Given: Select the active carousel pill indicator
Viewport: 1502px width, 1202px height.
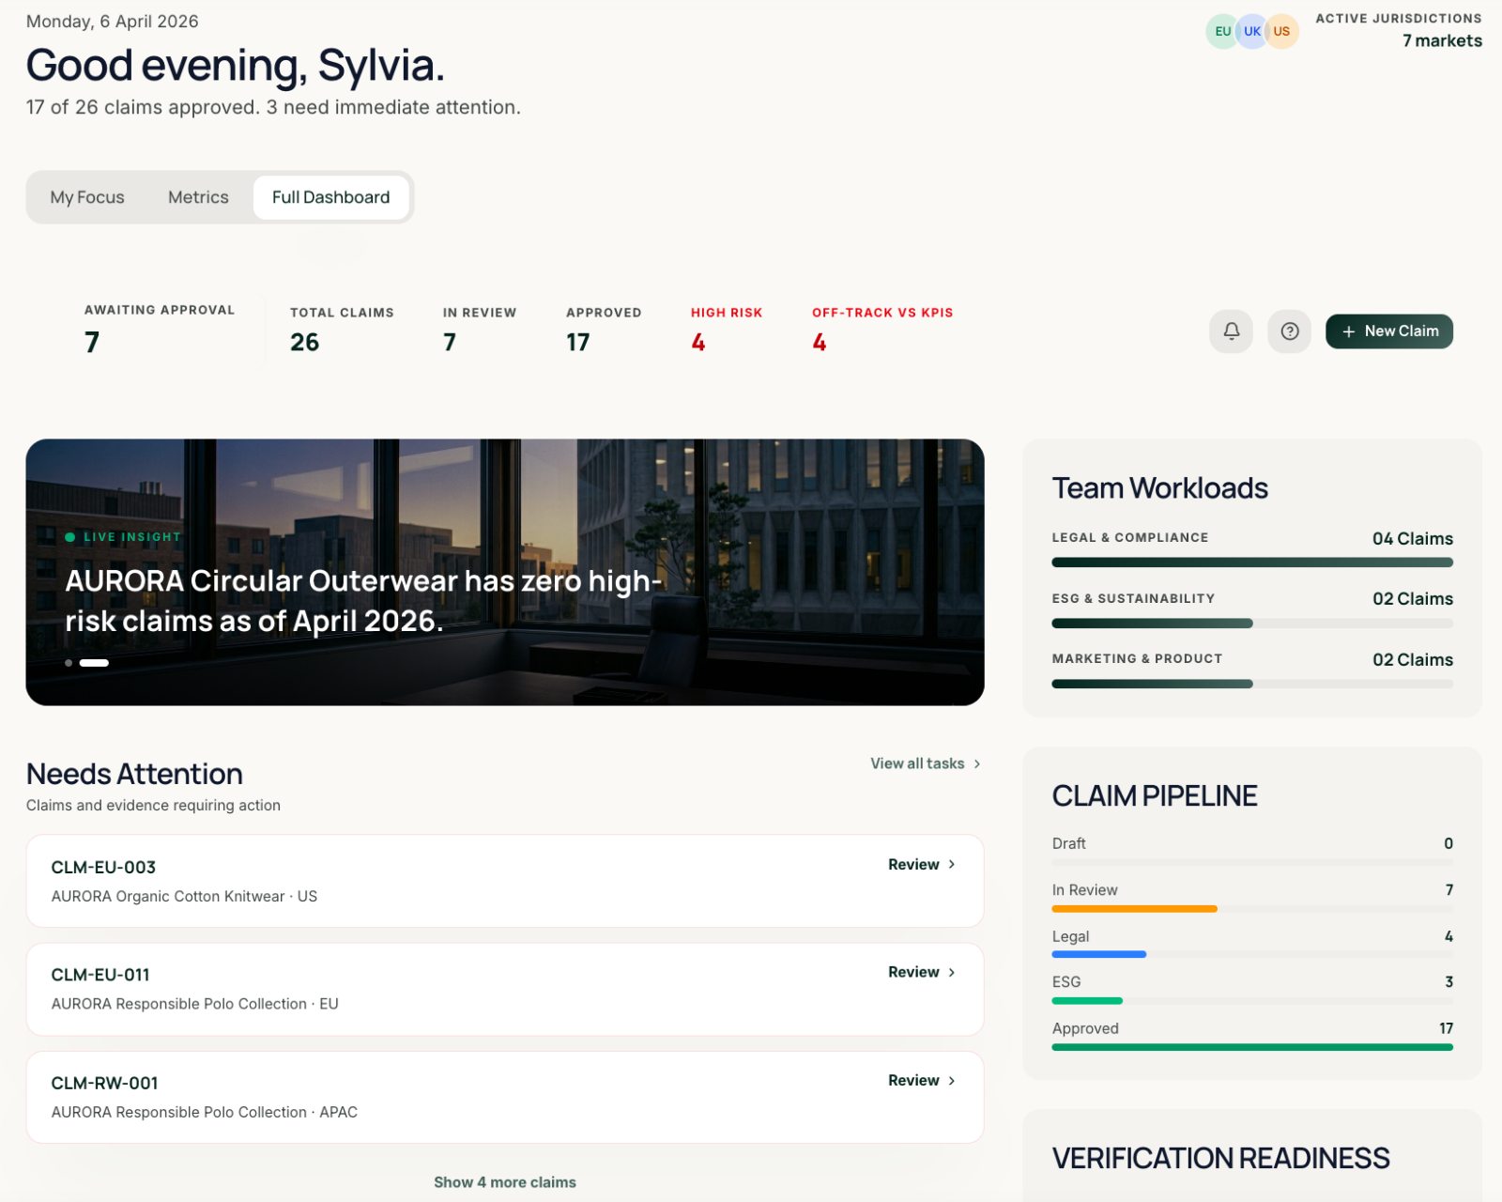Looking at the screenshot, I should (94, 663).
